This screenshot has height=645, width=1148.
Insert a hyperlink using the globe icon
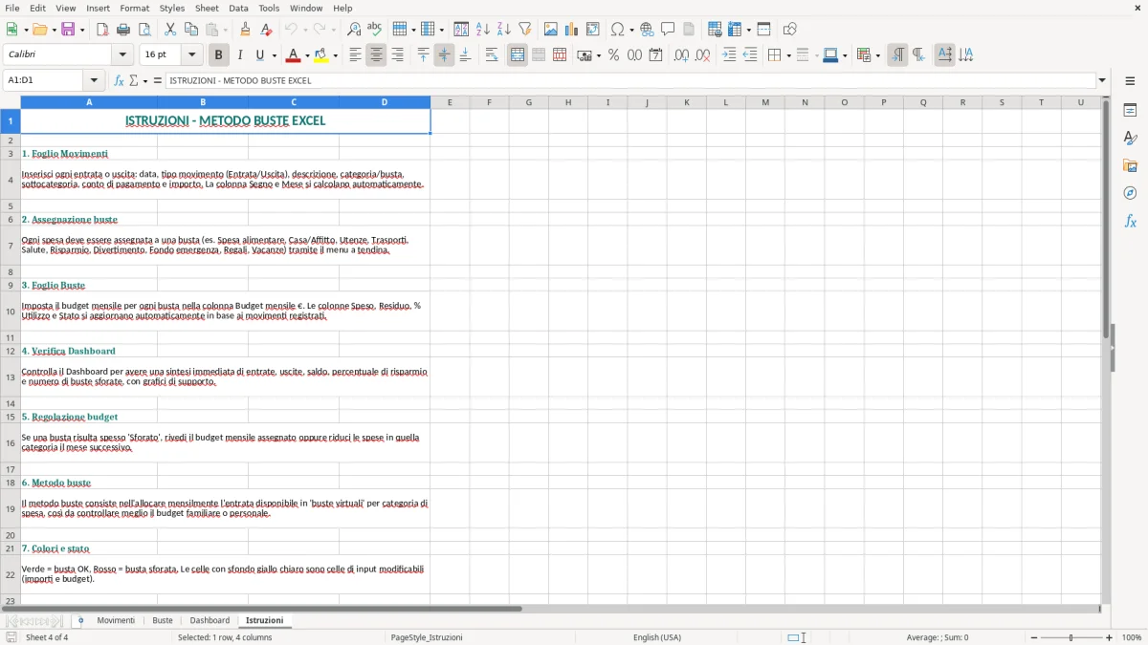click(x=647, y=30)
